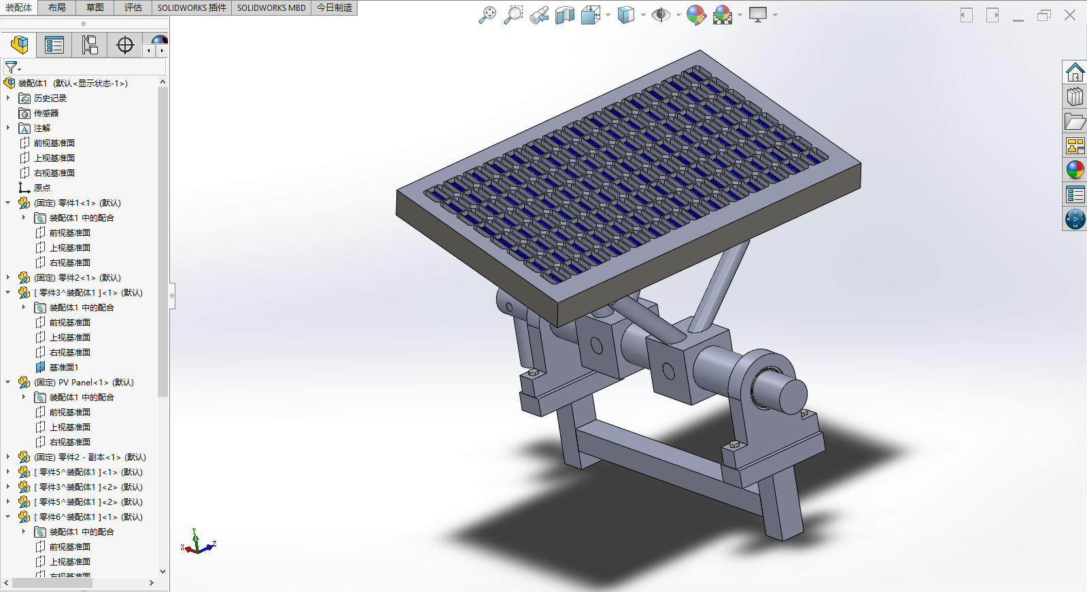Collapse the (固定) PV Panel<1> node

click(8, 382)
